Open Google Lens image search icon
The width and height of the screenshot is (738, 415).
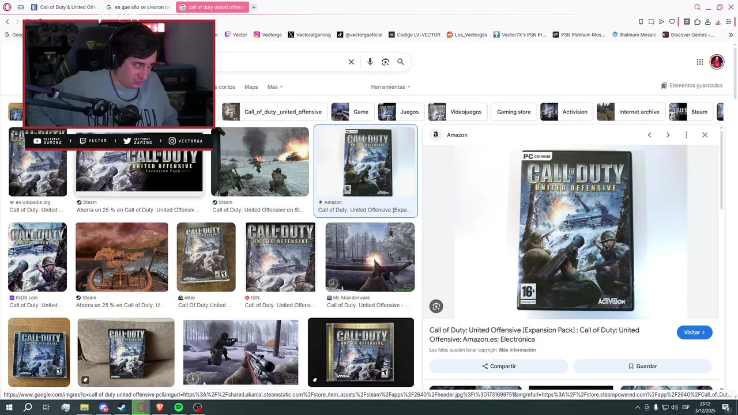(x=386, y=62)
